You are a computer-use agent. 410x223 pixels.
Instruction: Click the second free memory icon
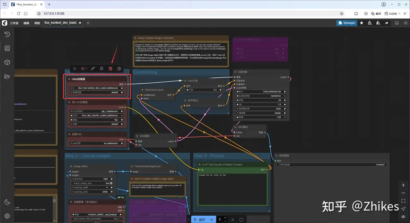[378, 23]
